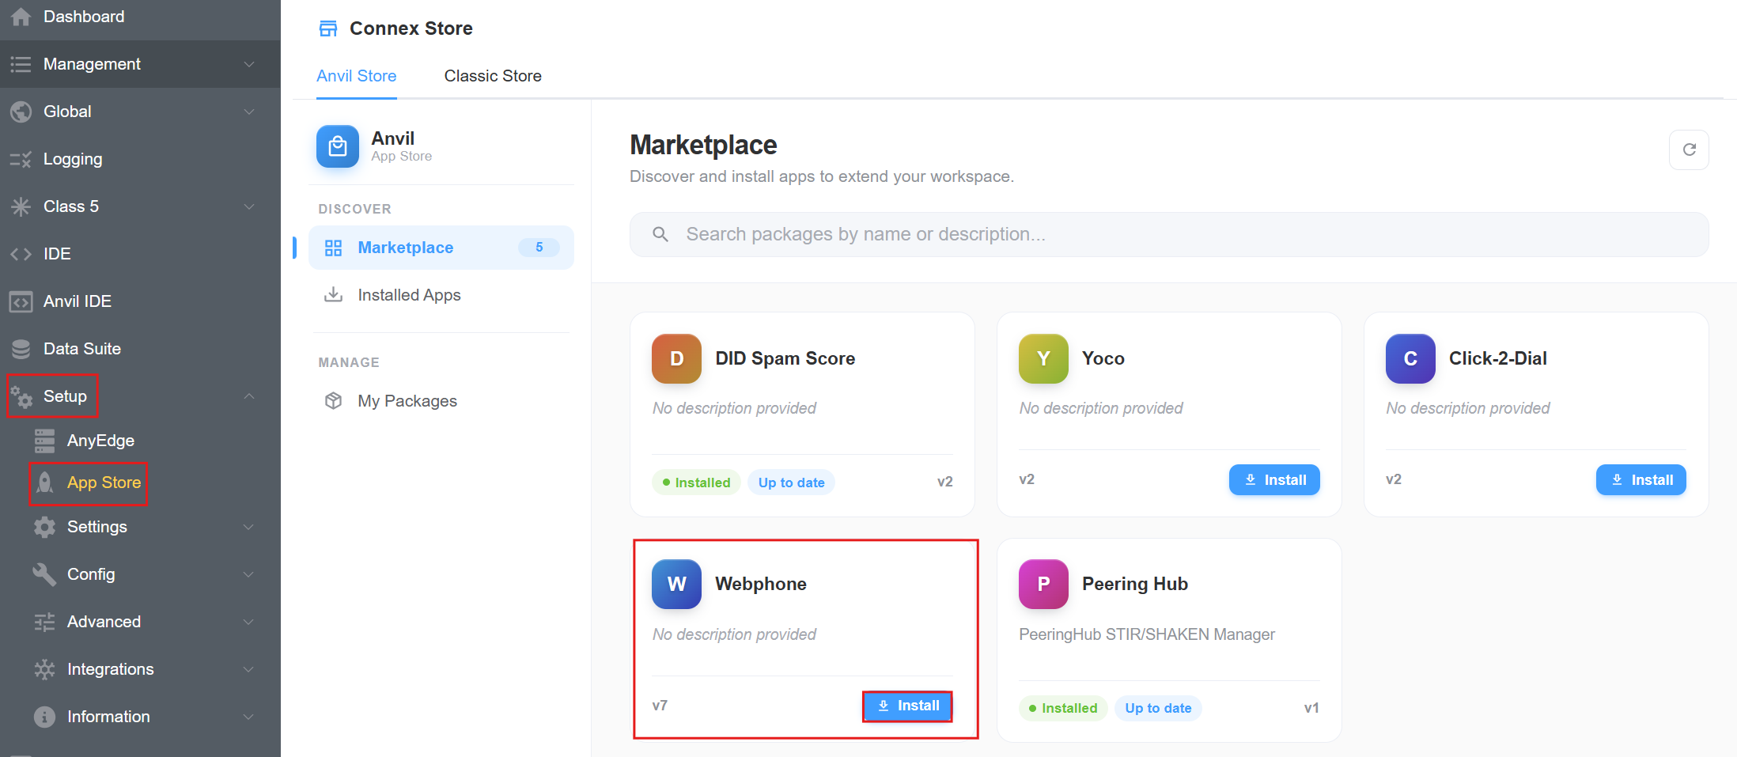Screen dimensions: 1737x757
Task: Focus the package search field
Action: point(1169,234)
